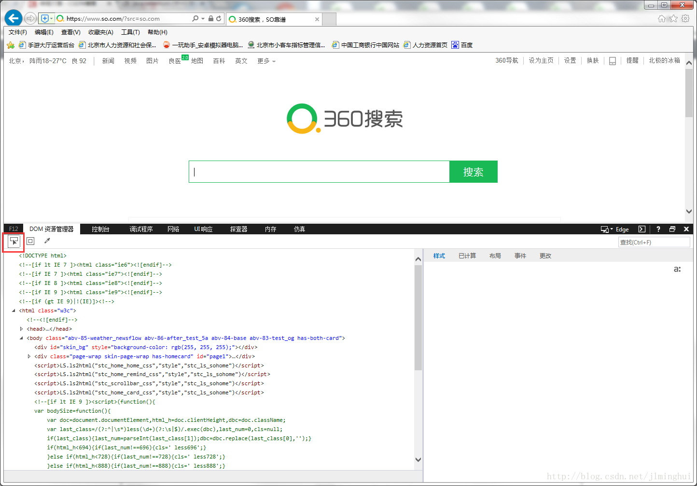
Task: Switch to the 控制台 tab
Action: coord(100,229)
